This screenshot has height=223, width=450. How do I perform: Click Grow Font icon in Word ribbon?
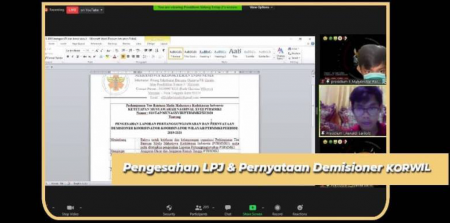tap(97, 51)
